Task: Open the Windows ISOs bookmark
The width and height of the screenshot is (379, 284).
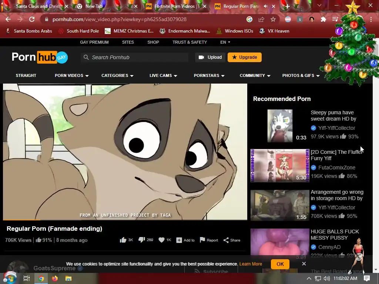Action: point(235,31)
